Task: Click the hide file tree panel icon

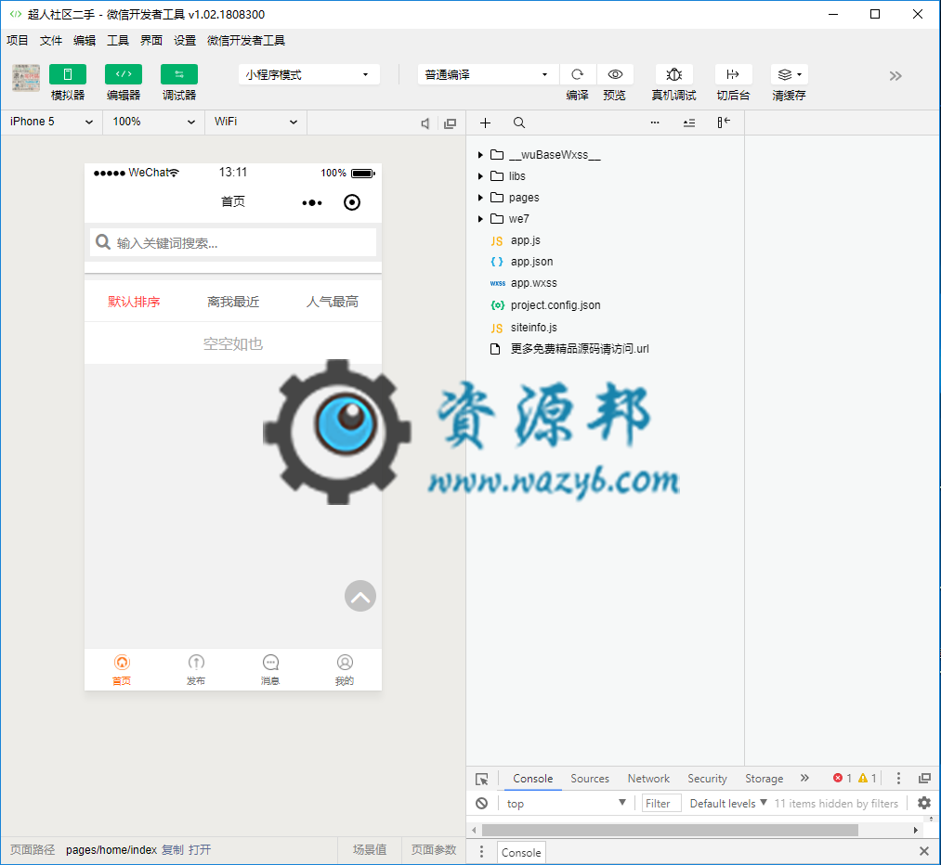Action: (724, 123)
